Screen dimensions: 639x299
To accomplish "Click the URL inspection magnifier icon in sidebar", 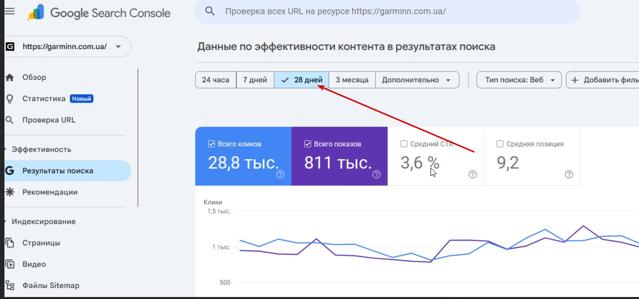I will 9,120.
